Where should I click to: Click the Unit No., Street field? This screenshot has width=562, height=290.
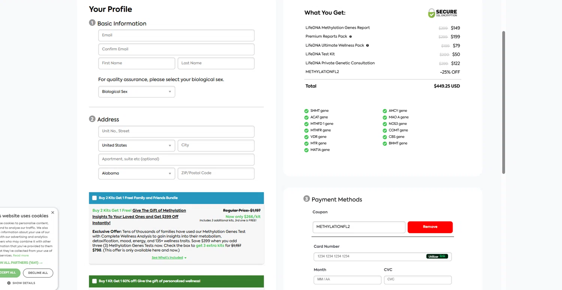(176, 132)
